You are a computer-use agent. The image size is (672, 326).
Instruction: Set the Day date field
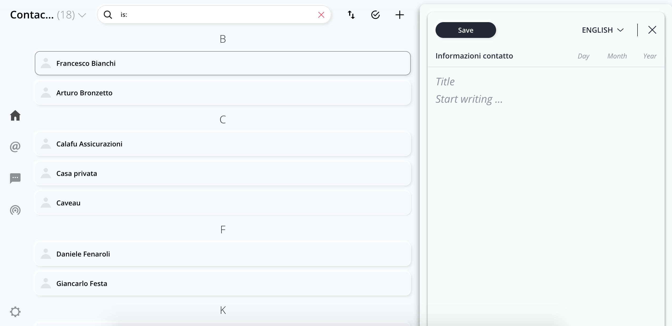click(x=584, y=56)
